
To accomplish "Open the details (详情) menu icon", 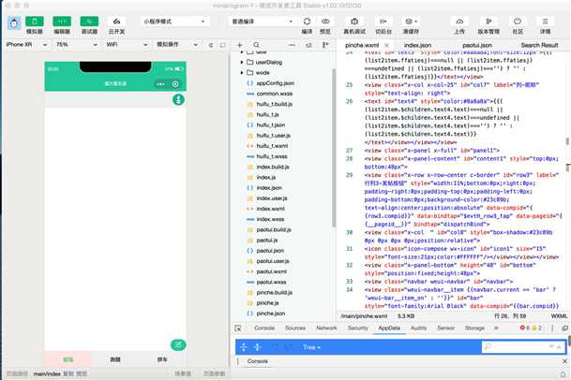I will pyautogui.click(x=545, y=22).
